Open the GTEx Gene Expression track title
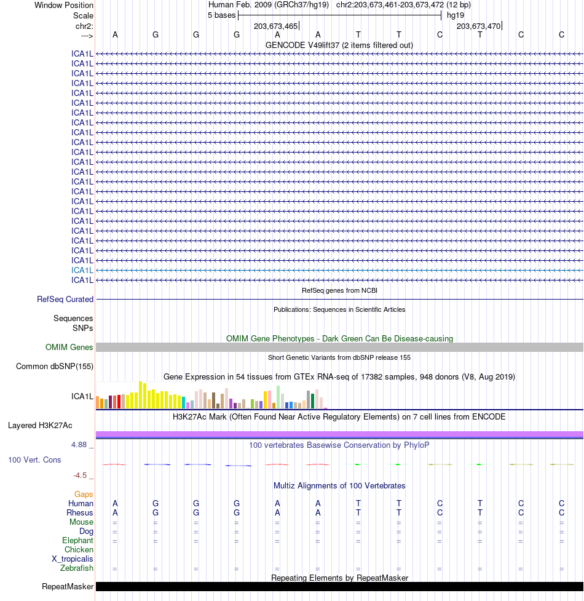 coord(339,376)
